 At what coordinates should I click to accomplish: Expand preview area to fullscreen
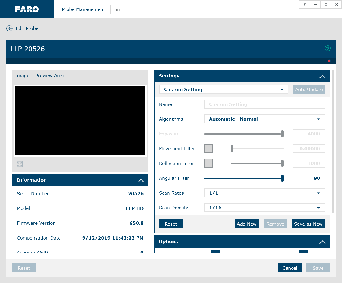[20, 164]
